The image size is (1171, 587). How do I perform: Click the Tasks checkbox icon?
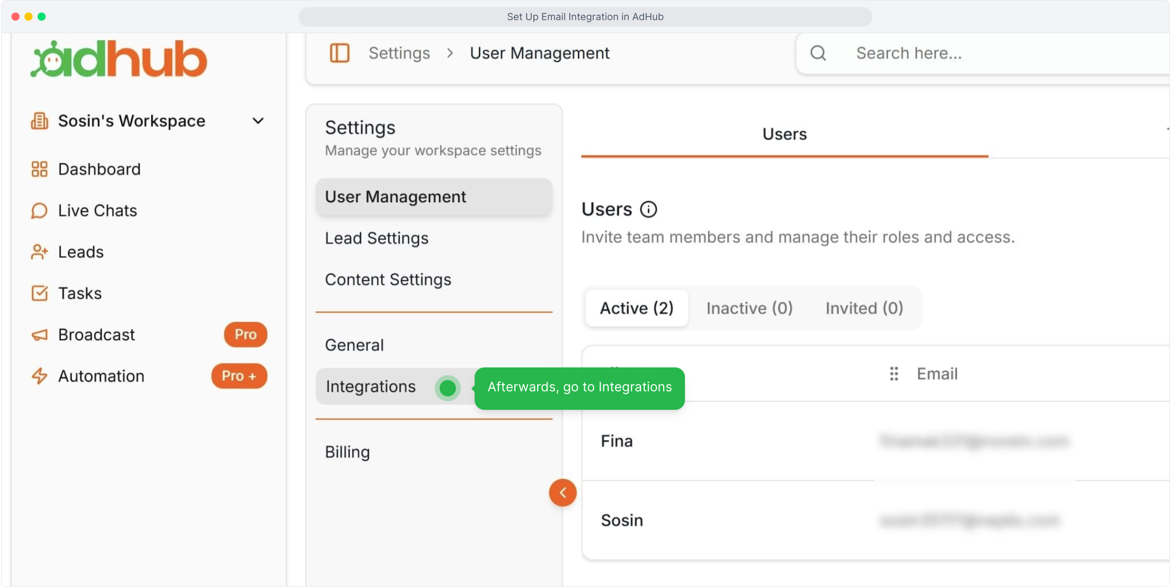click(39, 293)
